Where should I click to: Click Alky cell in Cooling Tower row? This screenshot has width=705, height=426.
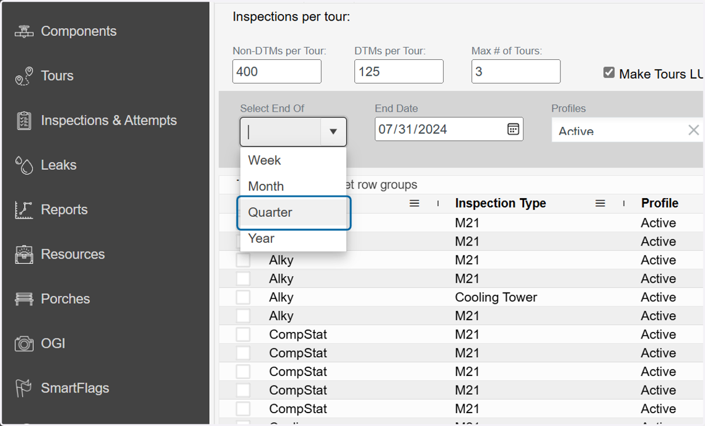point(281,297)
